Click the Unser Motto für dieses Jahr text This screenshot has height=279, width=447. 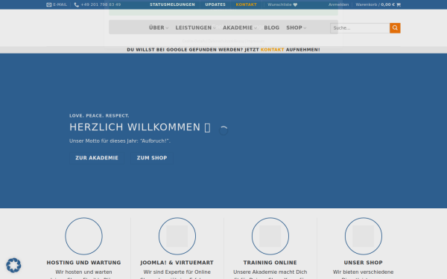pos(120,141)
